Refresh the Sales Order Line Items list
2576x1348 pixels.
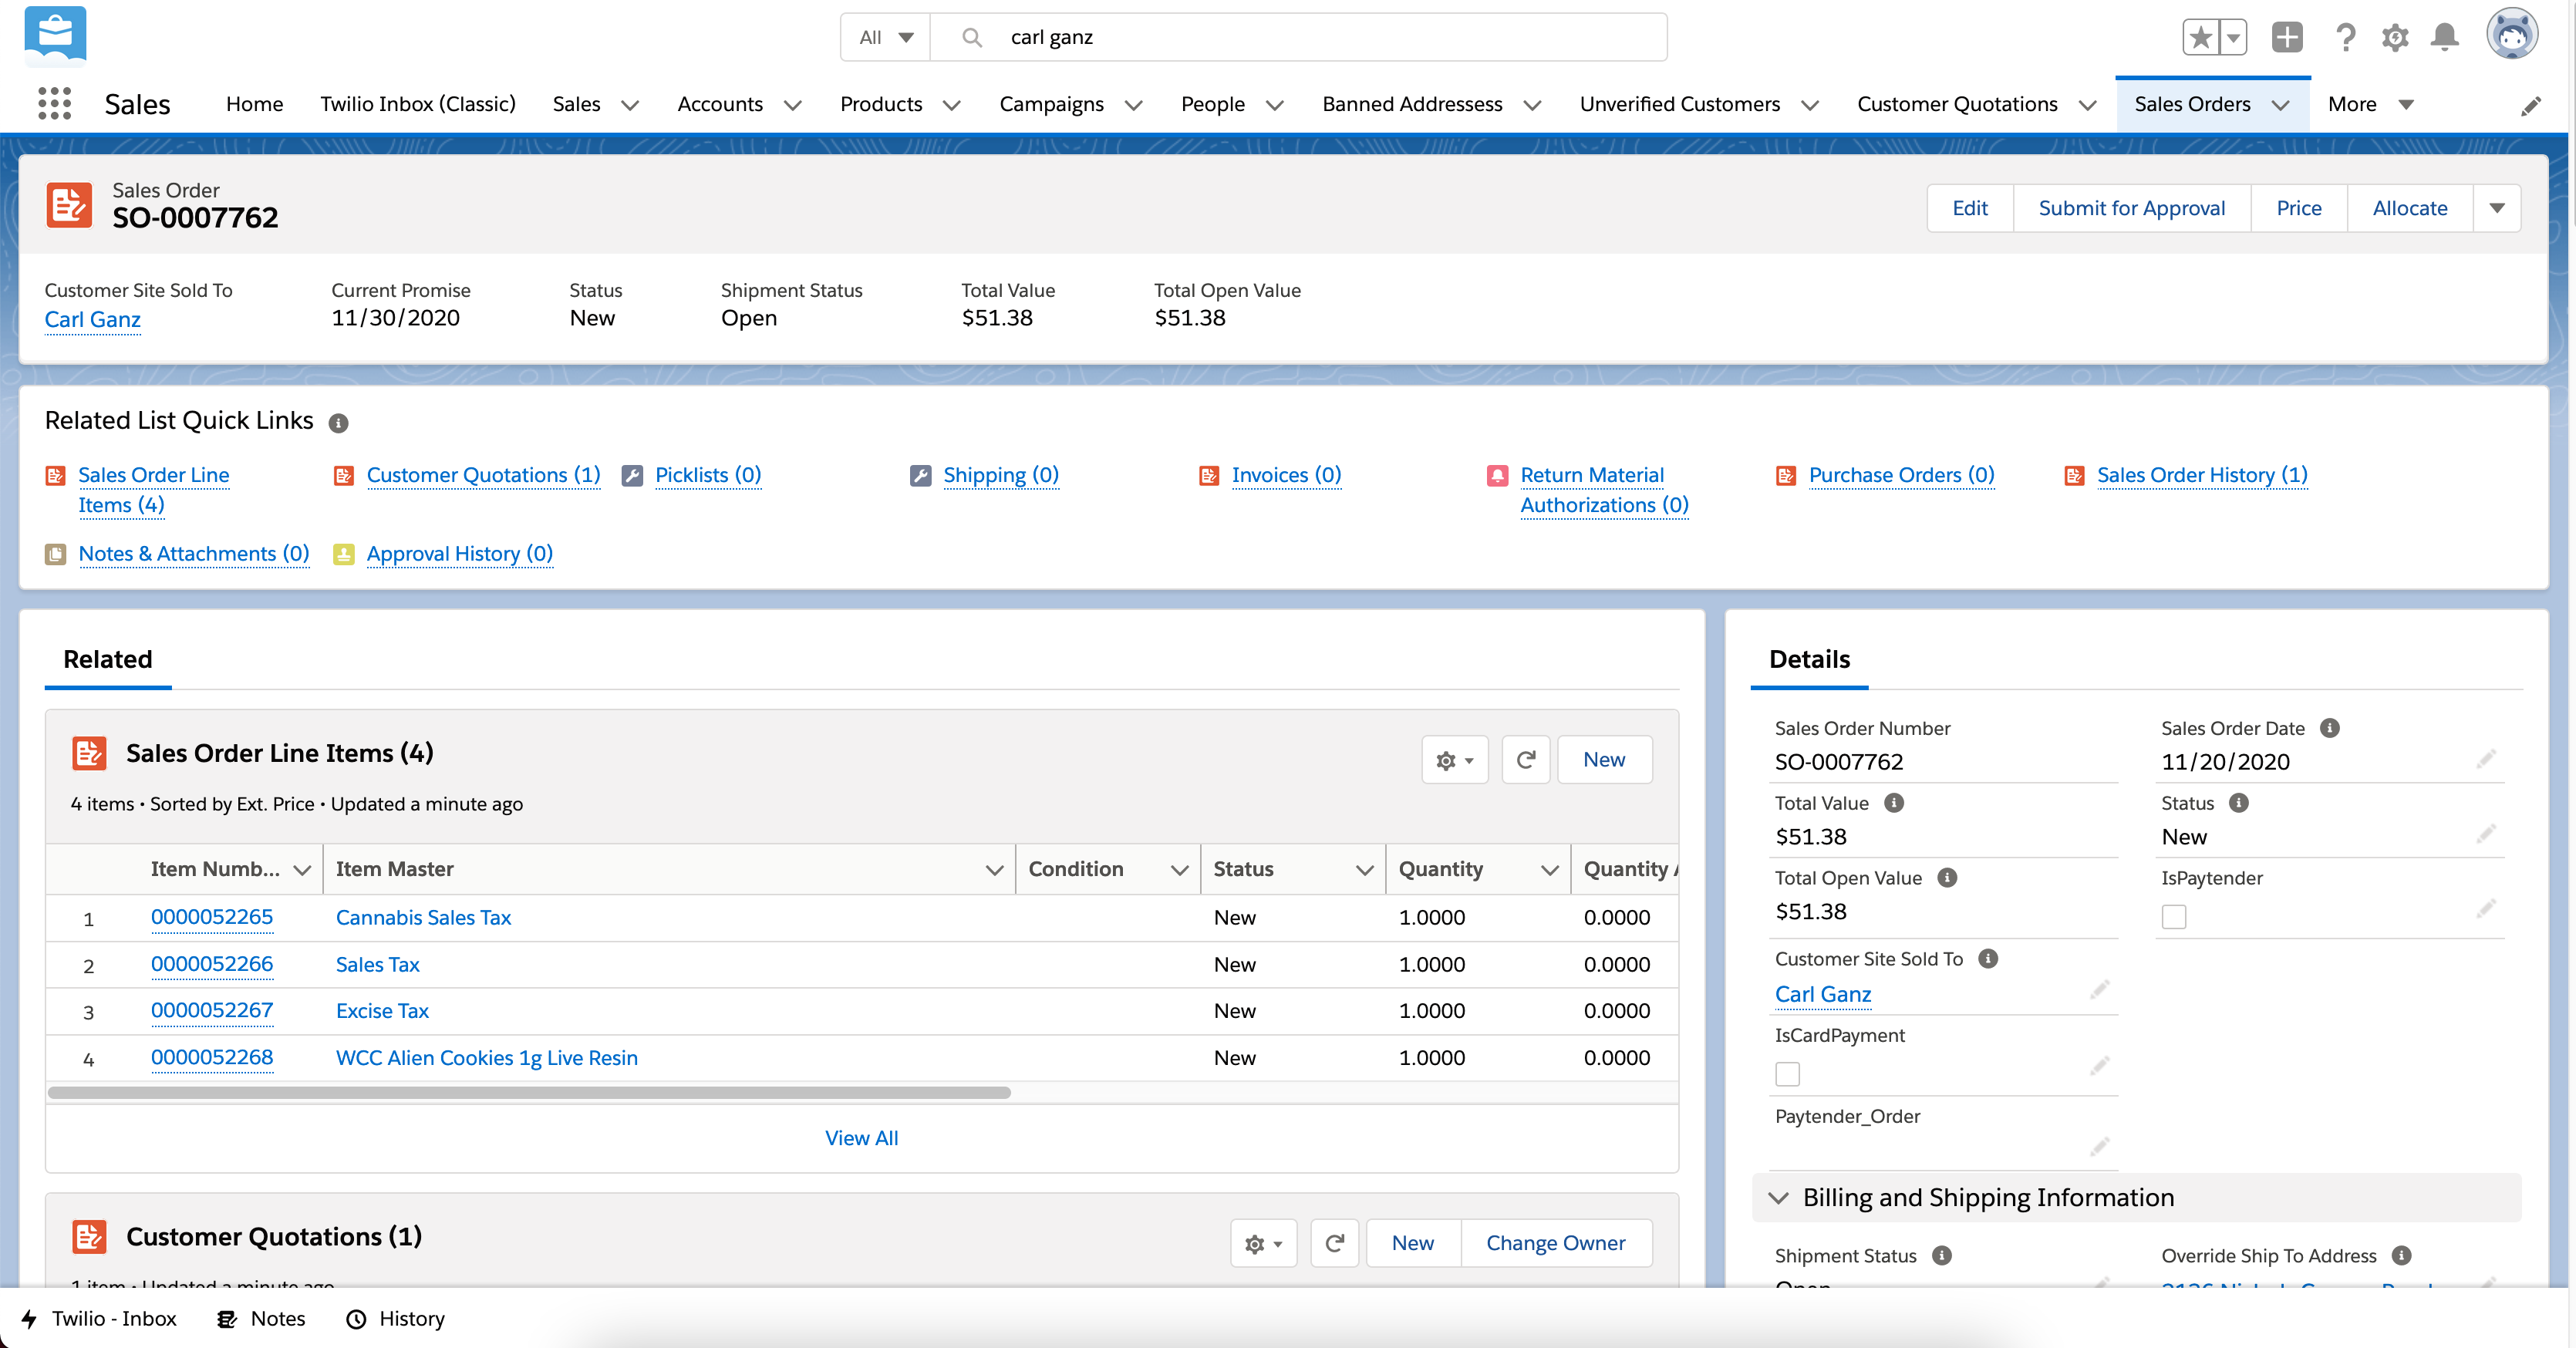[x=1526, y=761]
